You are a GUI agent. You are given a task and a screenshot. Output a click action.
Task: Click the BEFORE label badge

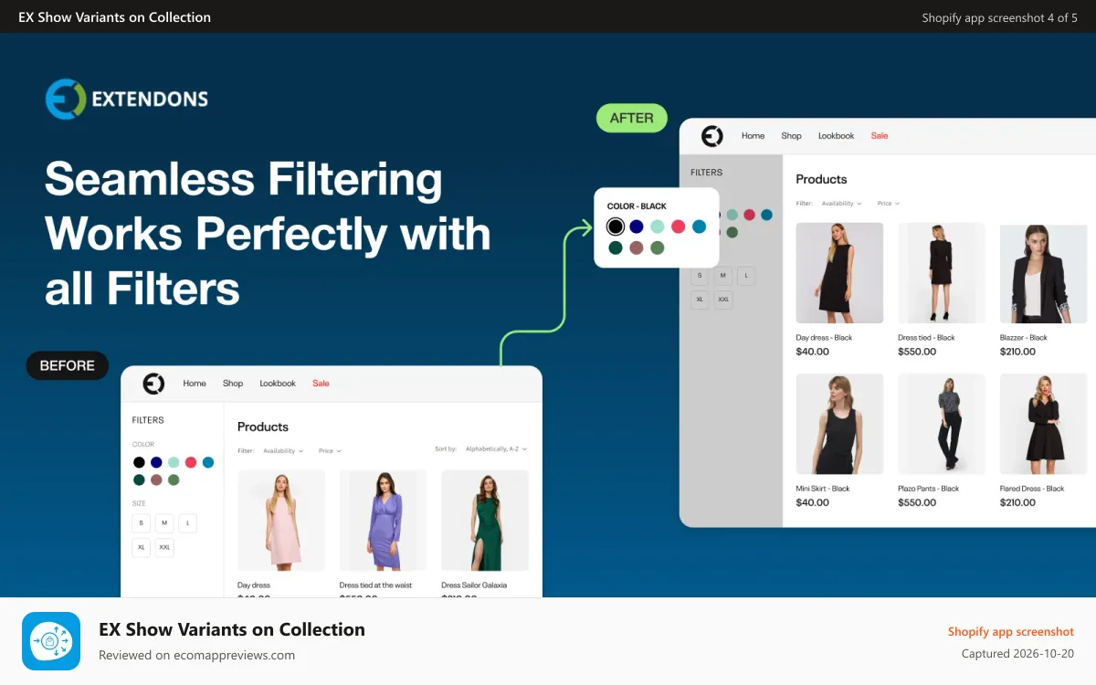[x=68, y=365]
